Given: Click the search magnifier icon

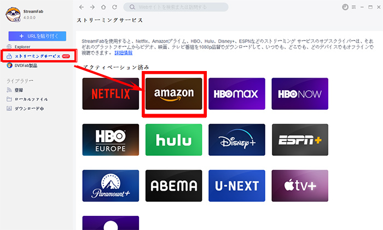Looking at the screenshot, I should pyautogui.click(x=132, y=7).
